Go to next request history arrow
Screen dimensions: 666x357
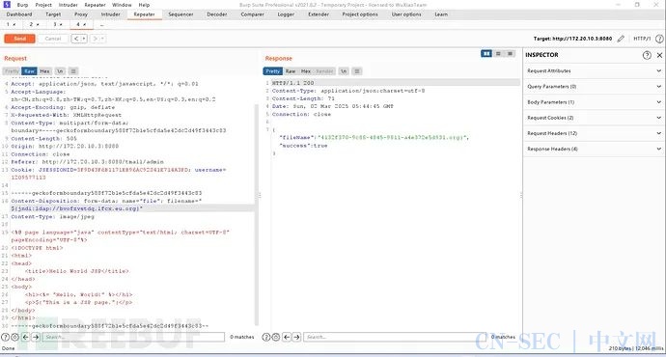pos(96,39)
